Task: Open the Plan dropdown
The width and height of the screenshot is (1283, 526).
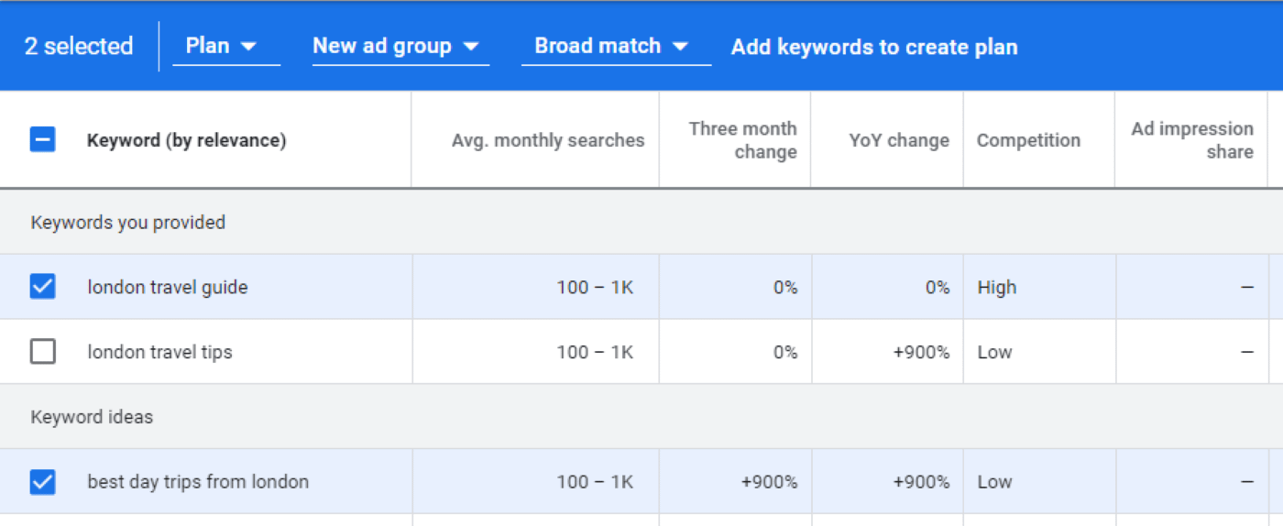Action: [x=225, y=46]
